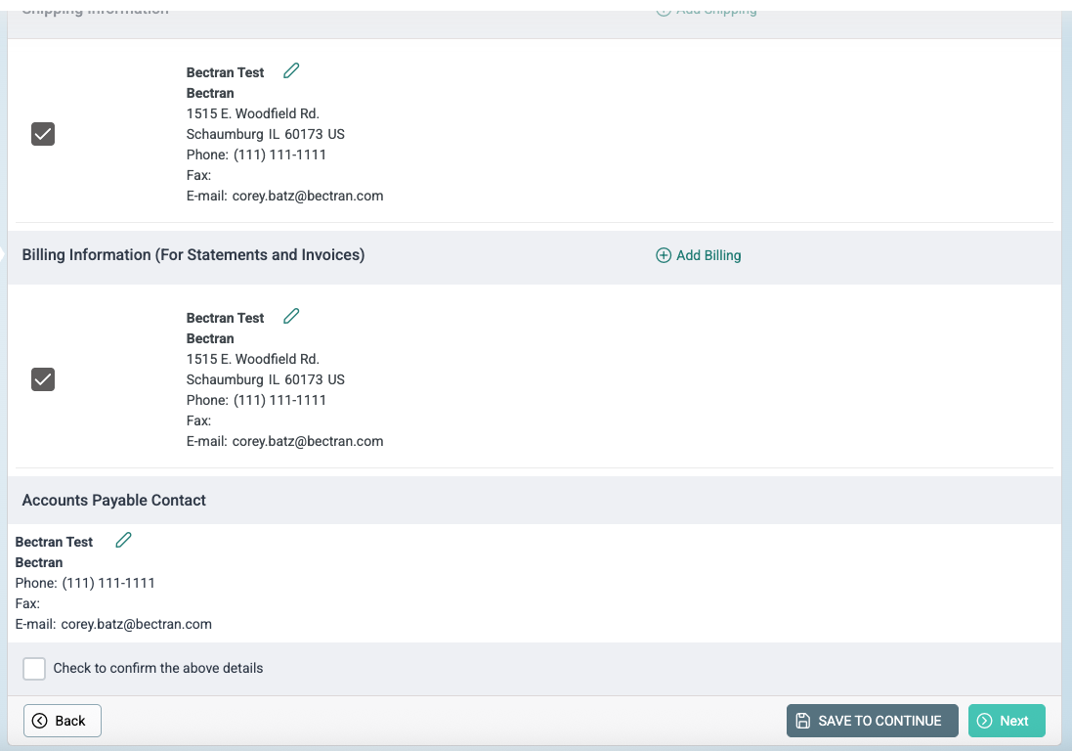Edit the shipping contact with pencil icon
The image size is (1072, 751).
pos(291,70)
